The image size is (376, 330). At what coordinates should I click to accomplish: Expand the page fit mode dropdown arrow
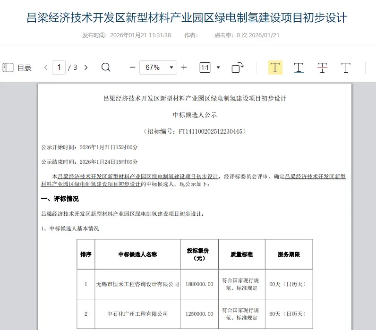[x=218, y=68]
